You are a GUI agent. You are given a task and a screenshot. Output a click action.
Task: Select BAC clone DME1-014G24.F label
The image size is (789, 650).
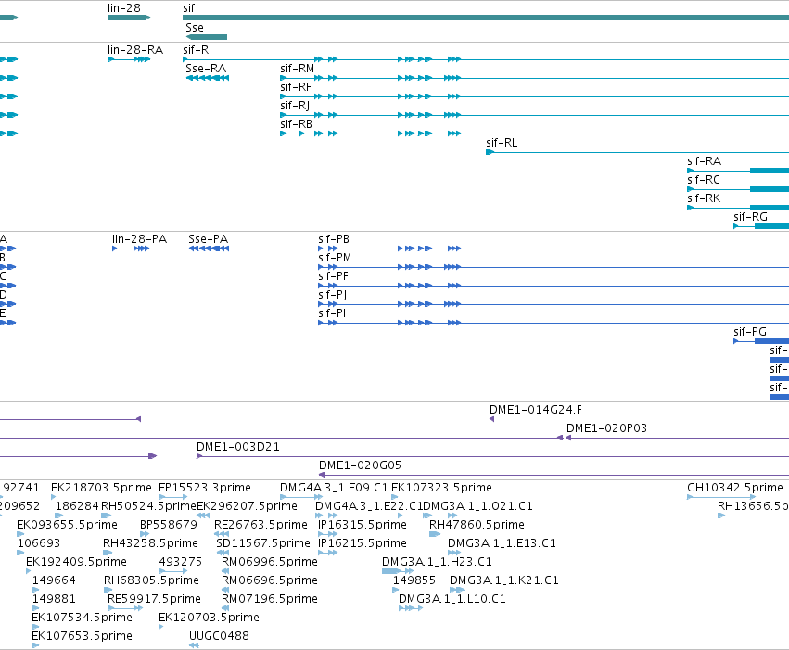pos(535,410)
